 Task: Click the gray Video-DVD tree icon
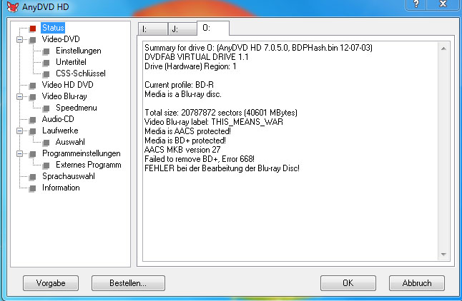tap(33, 40)
